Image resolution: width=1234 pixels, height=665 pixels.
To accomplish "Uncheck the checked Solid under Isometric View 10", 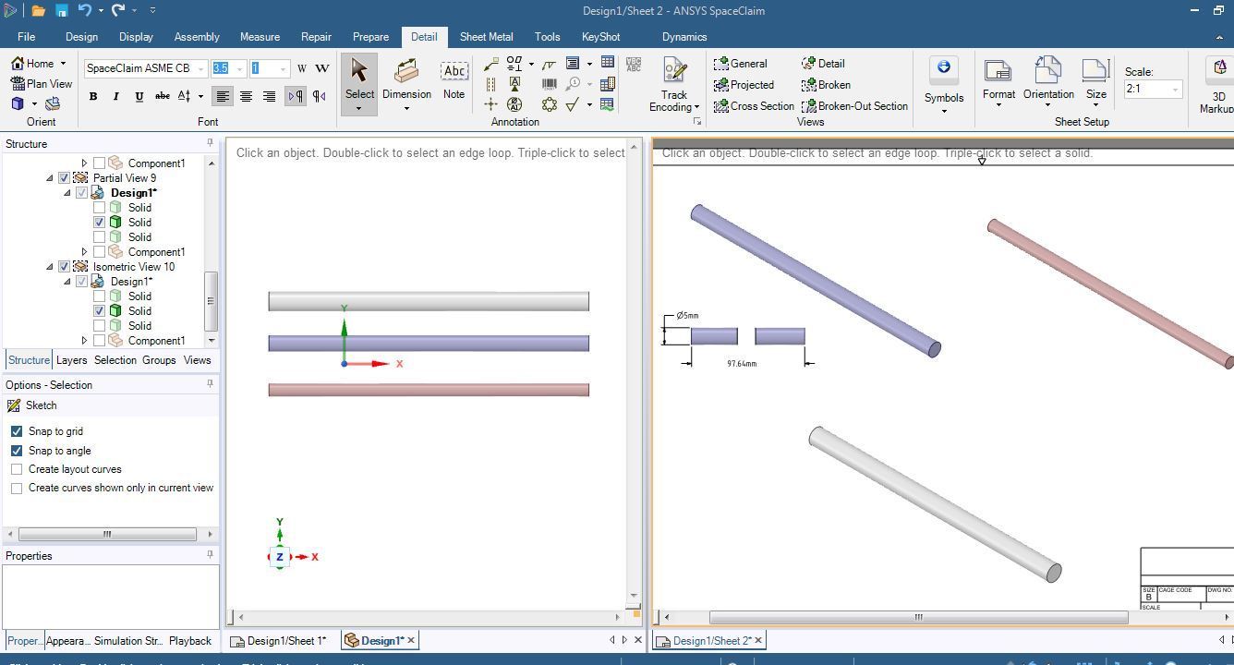I will click(99, 311).
